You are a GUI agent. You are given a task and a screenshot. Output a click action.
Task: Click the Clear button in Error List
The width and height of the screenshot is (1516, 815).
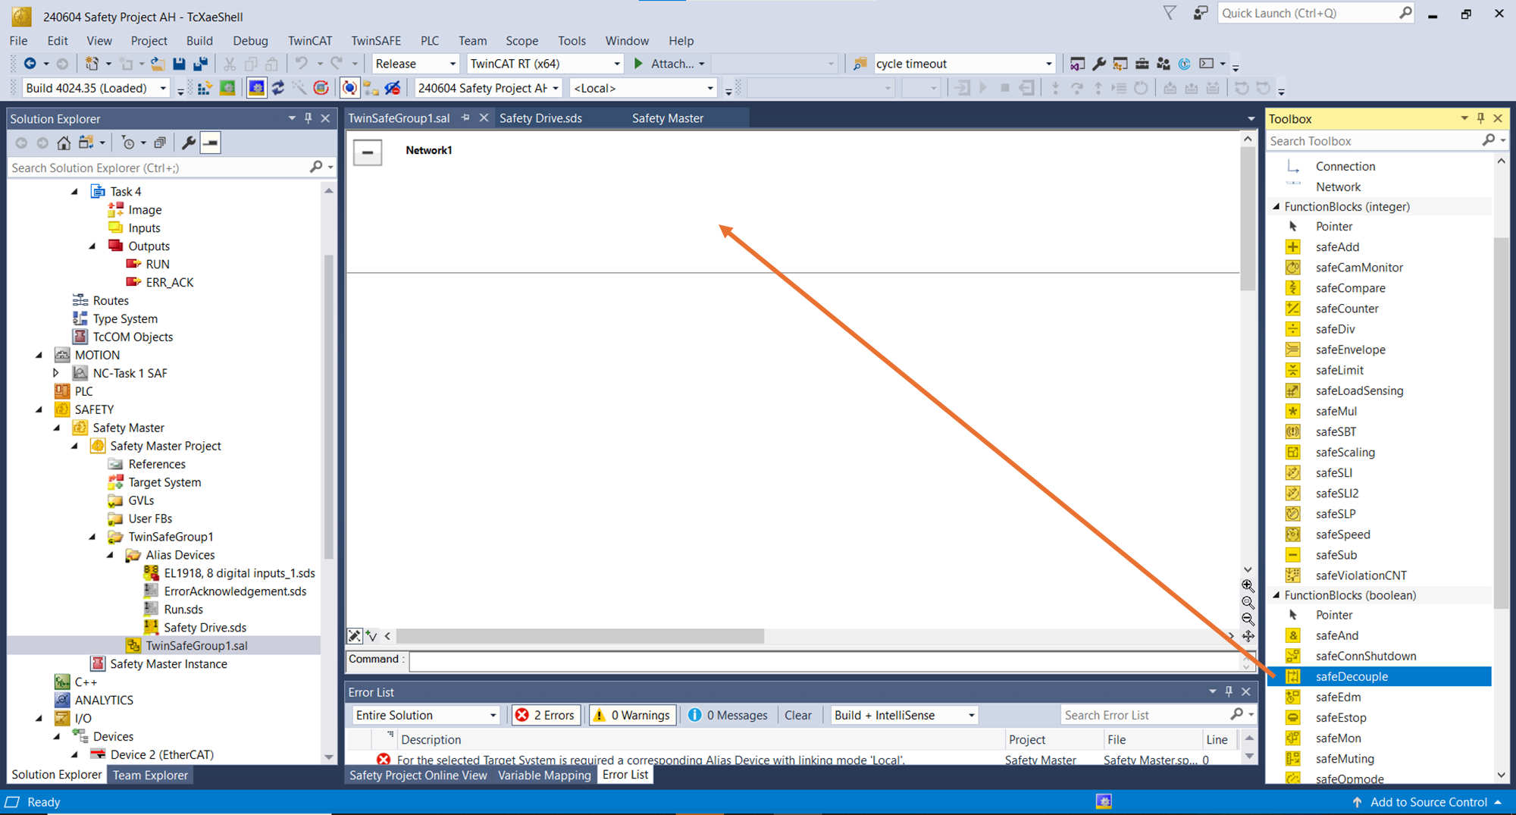(797, 715)
